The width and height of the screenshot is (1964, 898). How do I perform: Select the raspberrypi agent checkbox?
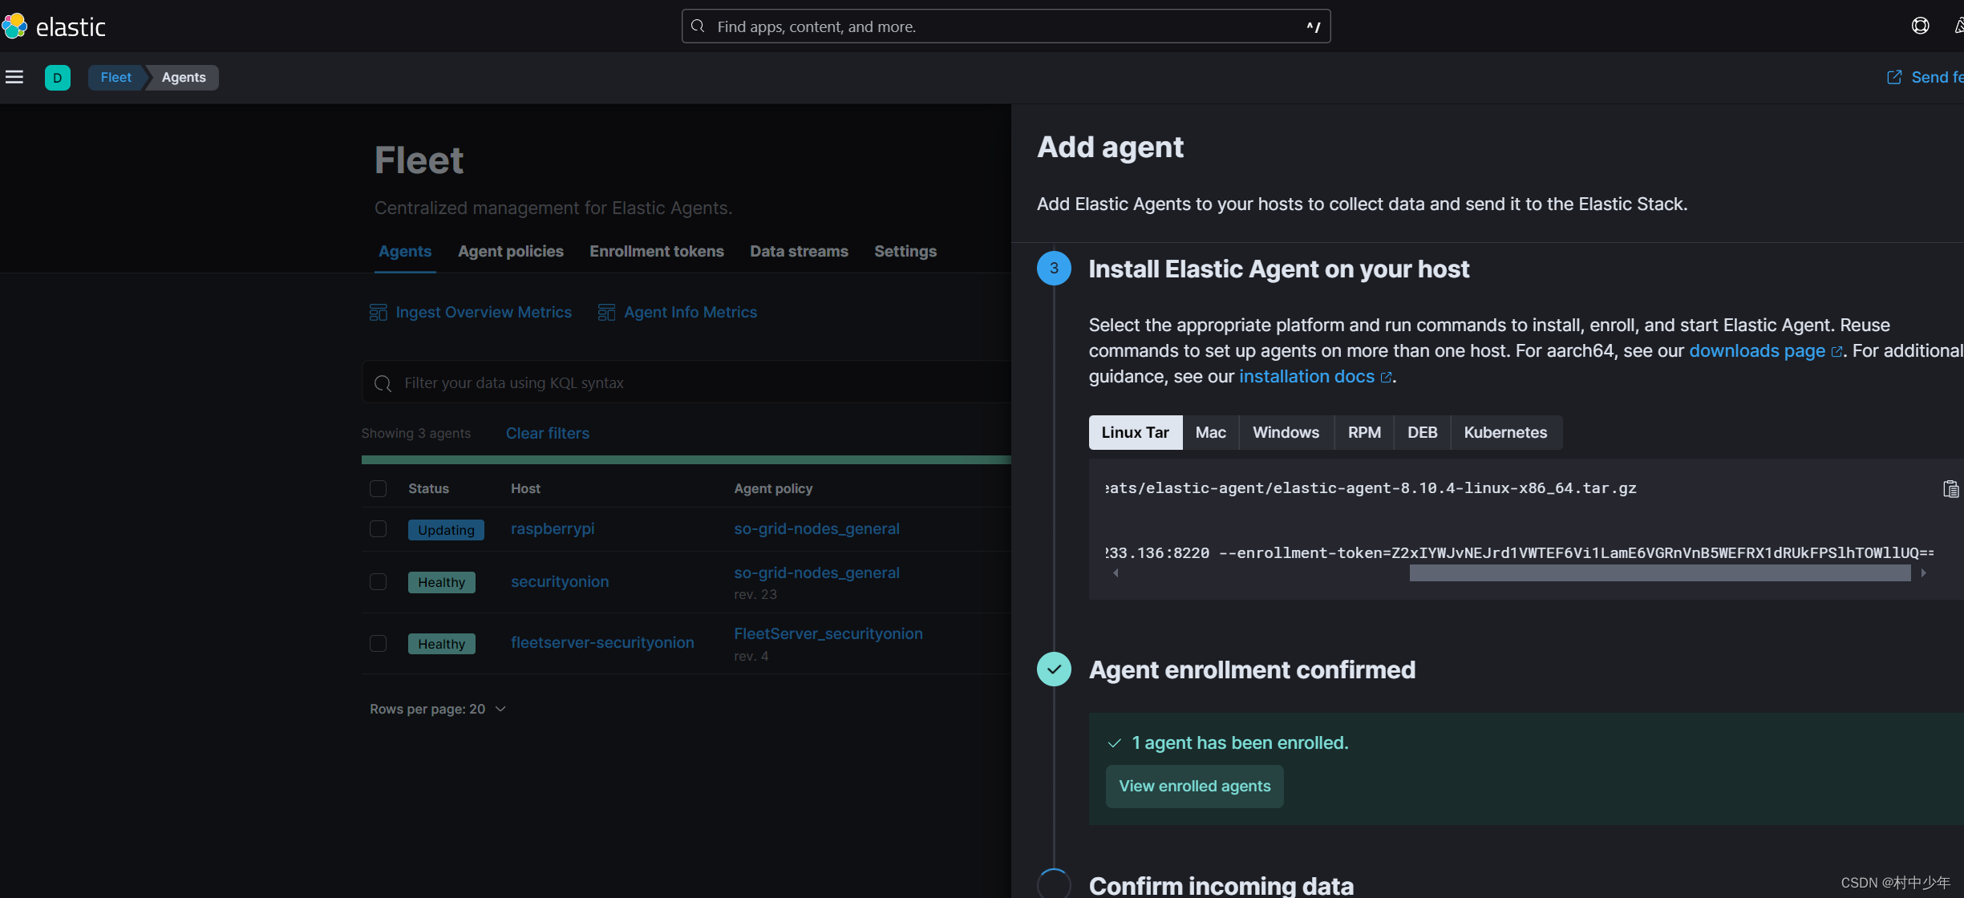[378, 529]
